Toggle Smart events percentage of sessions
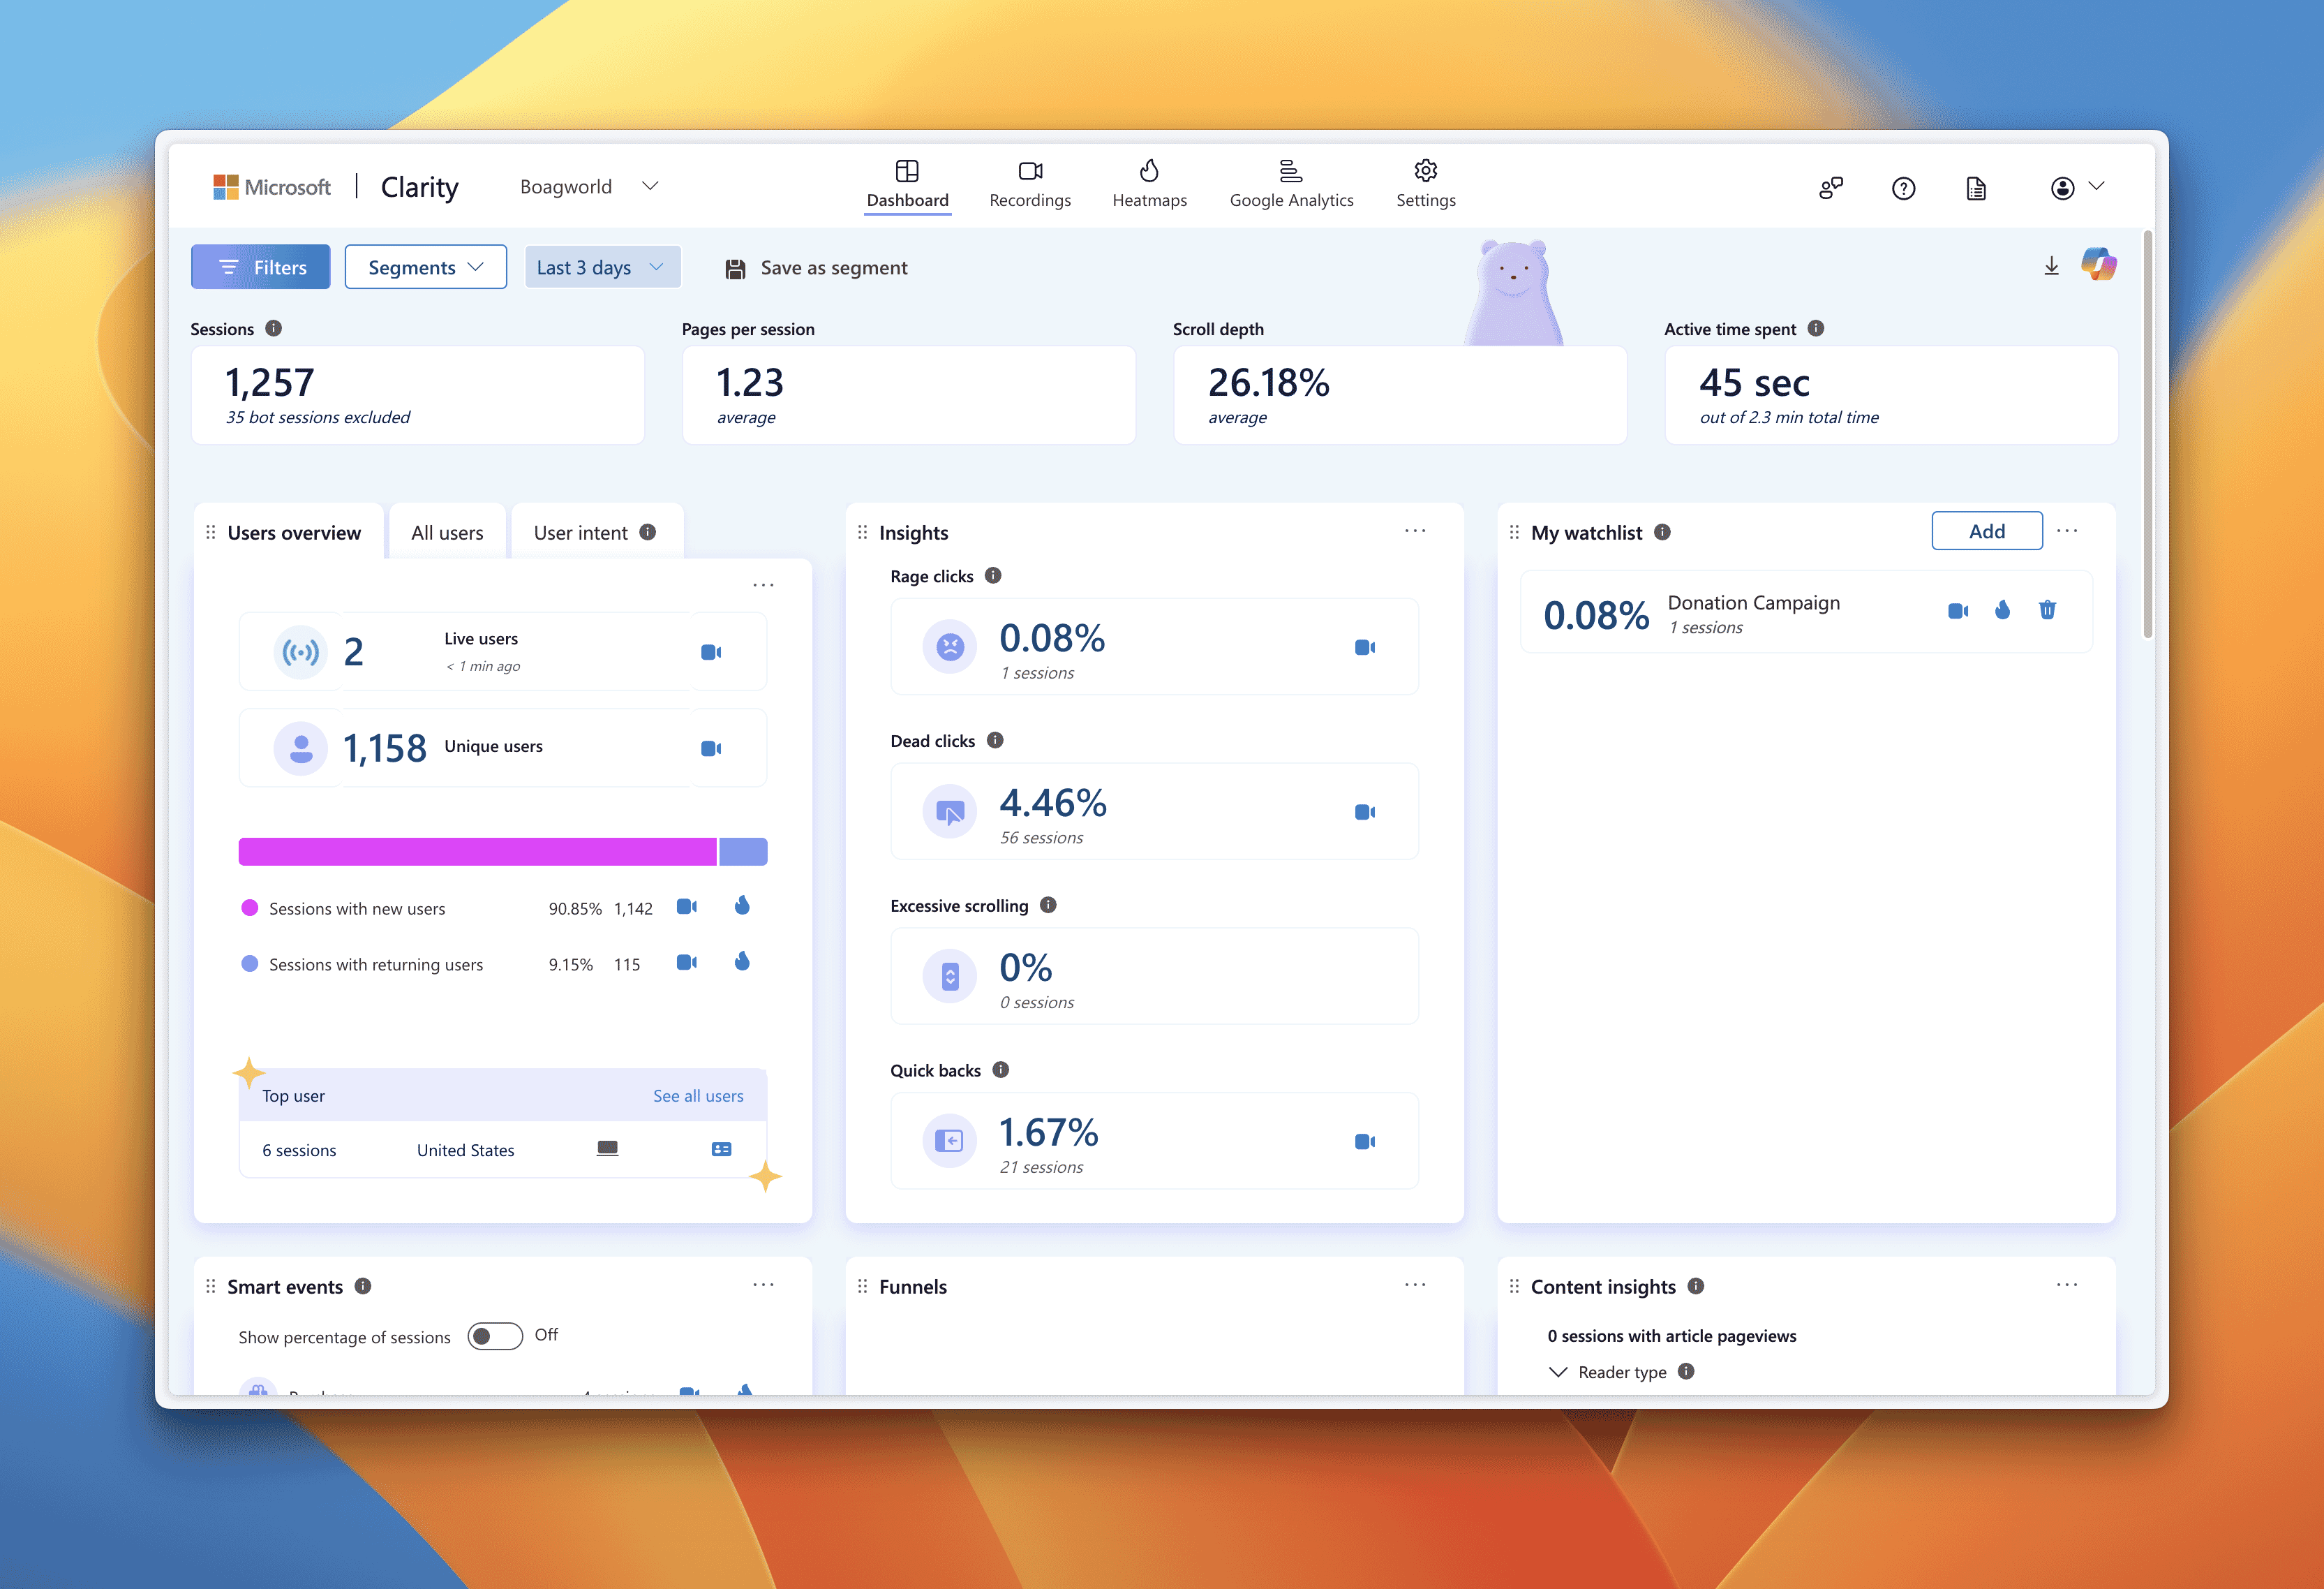The height and width of the screenshot is (1589, 2324). click(496, 1336)
